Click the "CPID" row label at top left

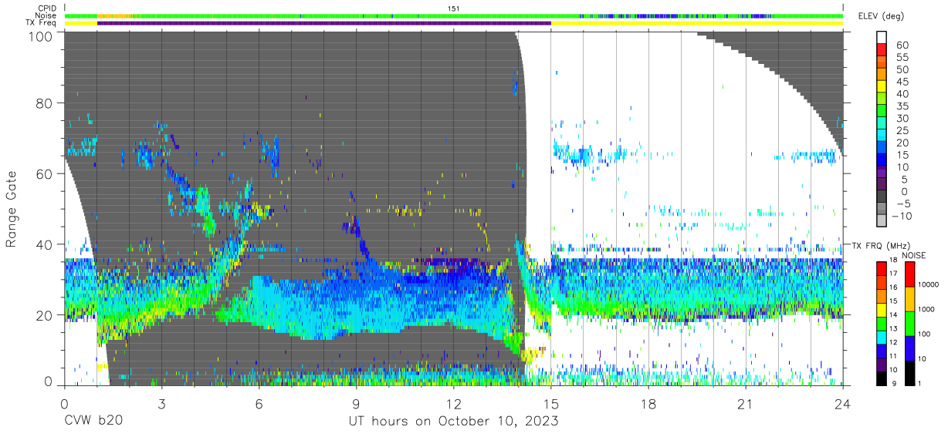pos(47,8)
